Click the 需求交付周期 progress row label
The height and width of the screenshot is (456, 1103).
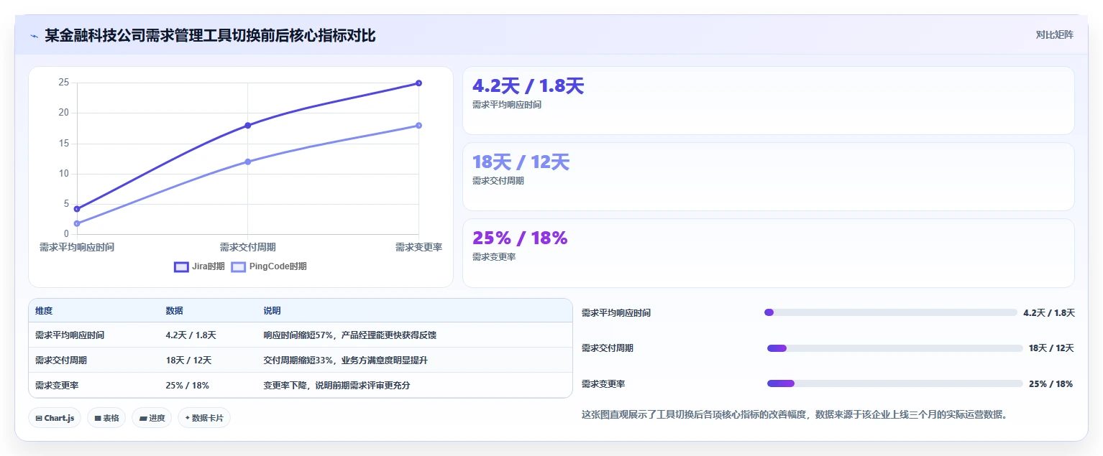[608, 348]
